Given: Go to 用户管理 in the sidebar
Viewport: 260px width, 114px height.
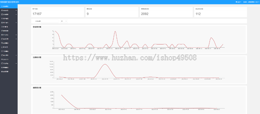Looking at the screenshot, I should (x=9, y=18).
